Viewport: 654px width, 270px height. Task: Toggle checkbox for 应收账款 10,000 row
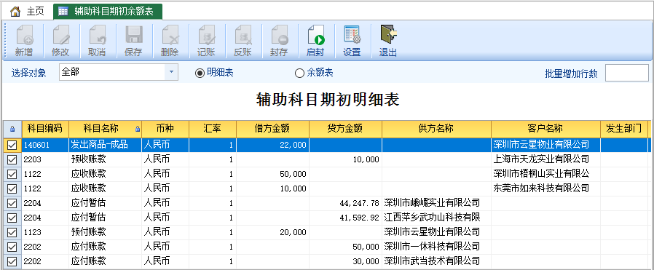point(12,188)
